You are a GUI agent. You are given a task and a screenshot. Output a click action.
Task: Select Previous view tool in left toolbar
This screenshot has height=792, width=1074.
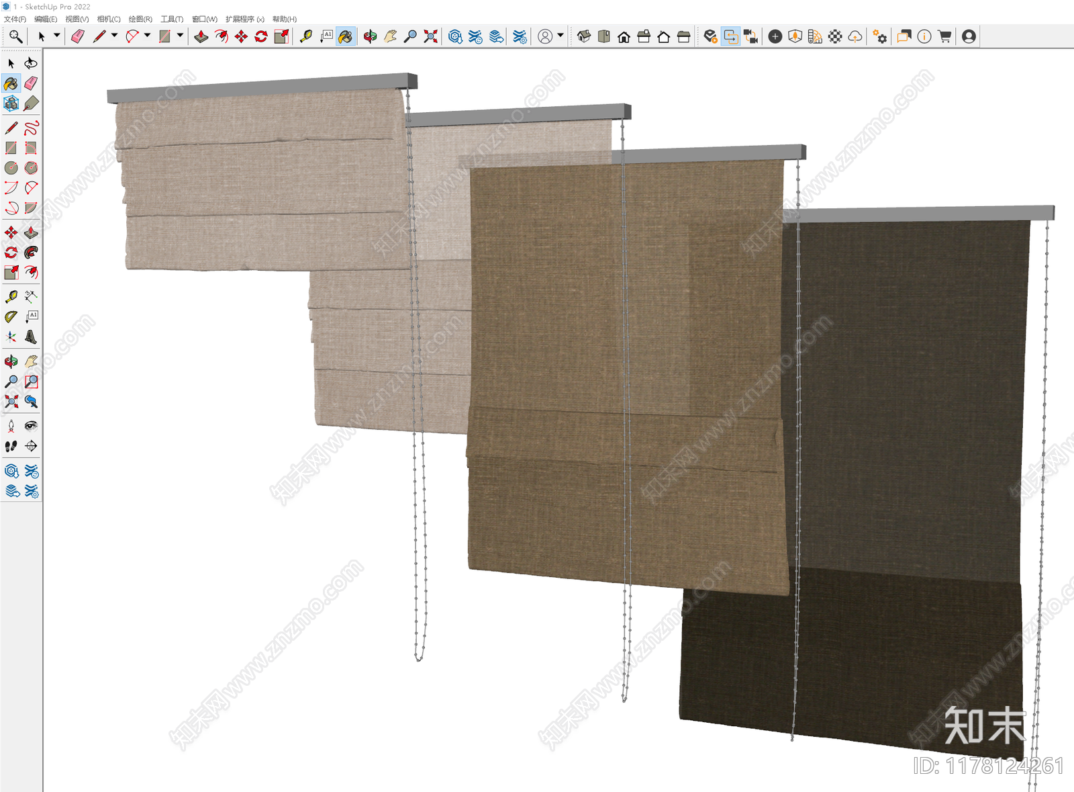(x=31, y=402)
